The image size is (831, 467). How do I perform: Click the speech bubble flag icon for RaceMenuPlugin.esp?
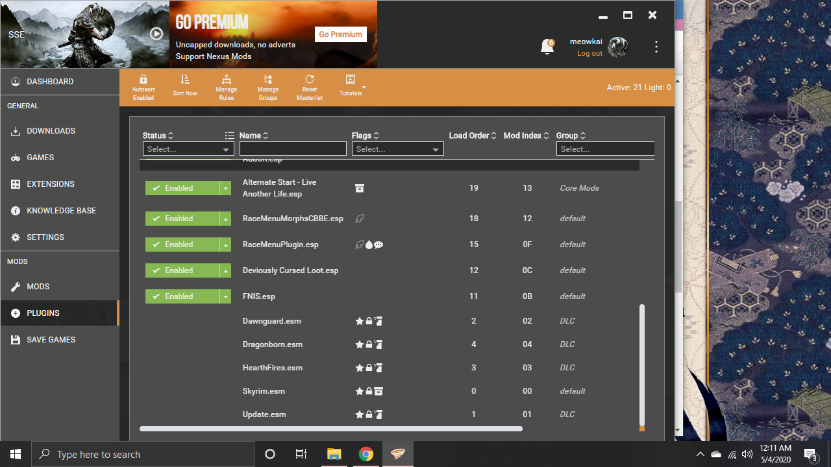click(x=378, y=245)
